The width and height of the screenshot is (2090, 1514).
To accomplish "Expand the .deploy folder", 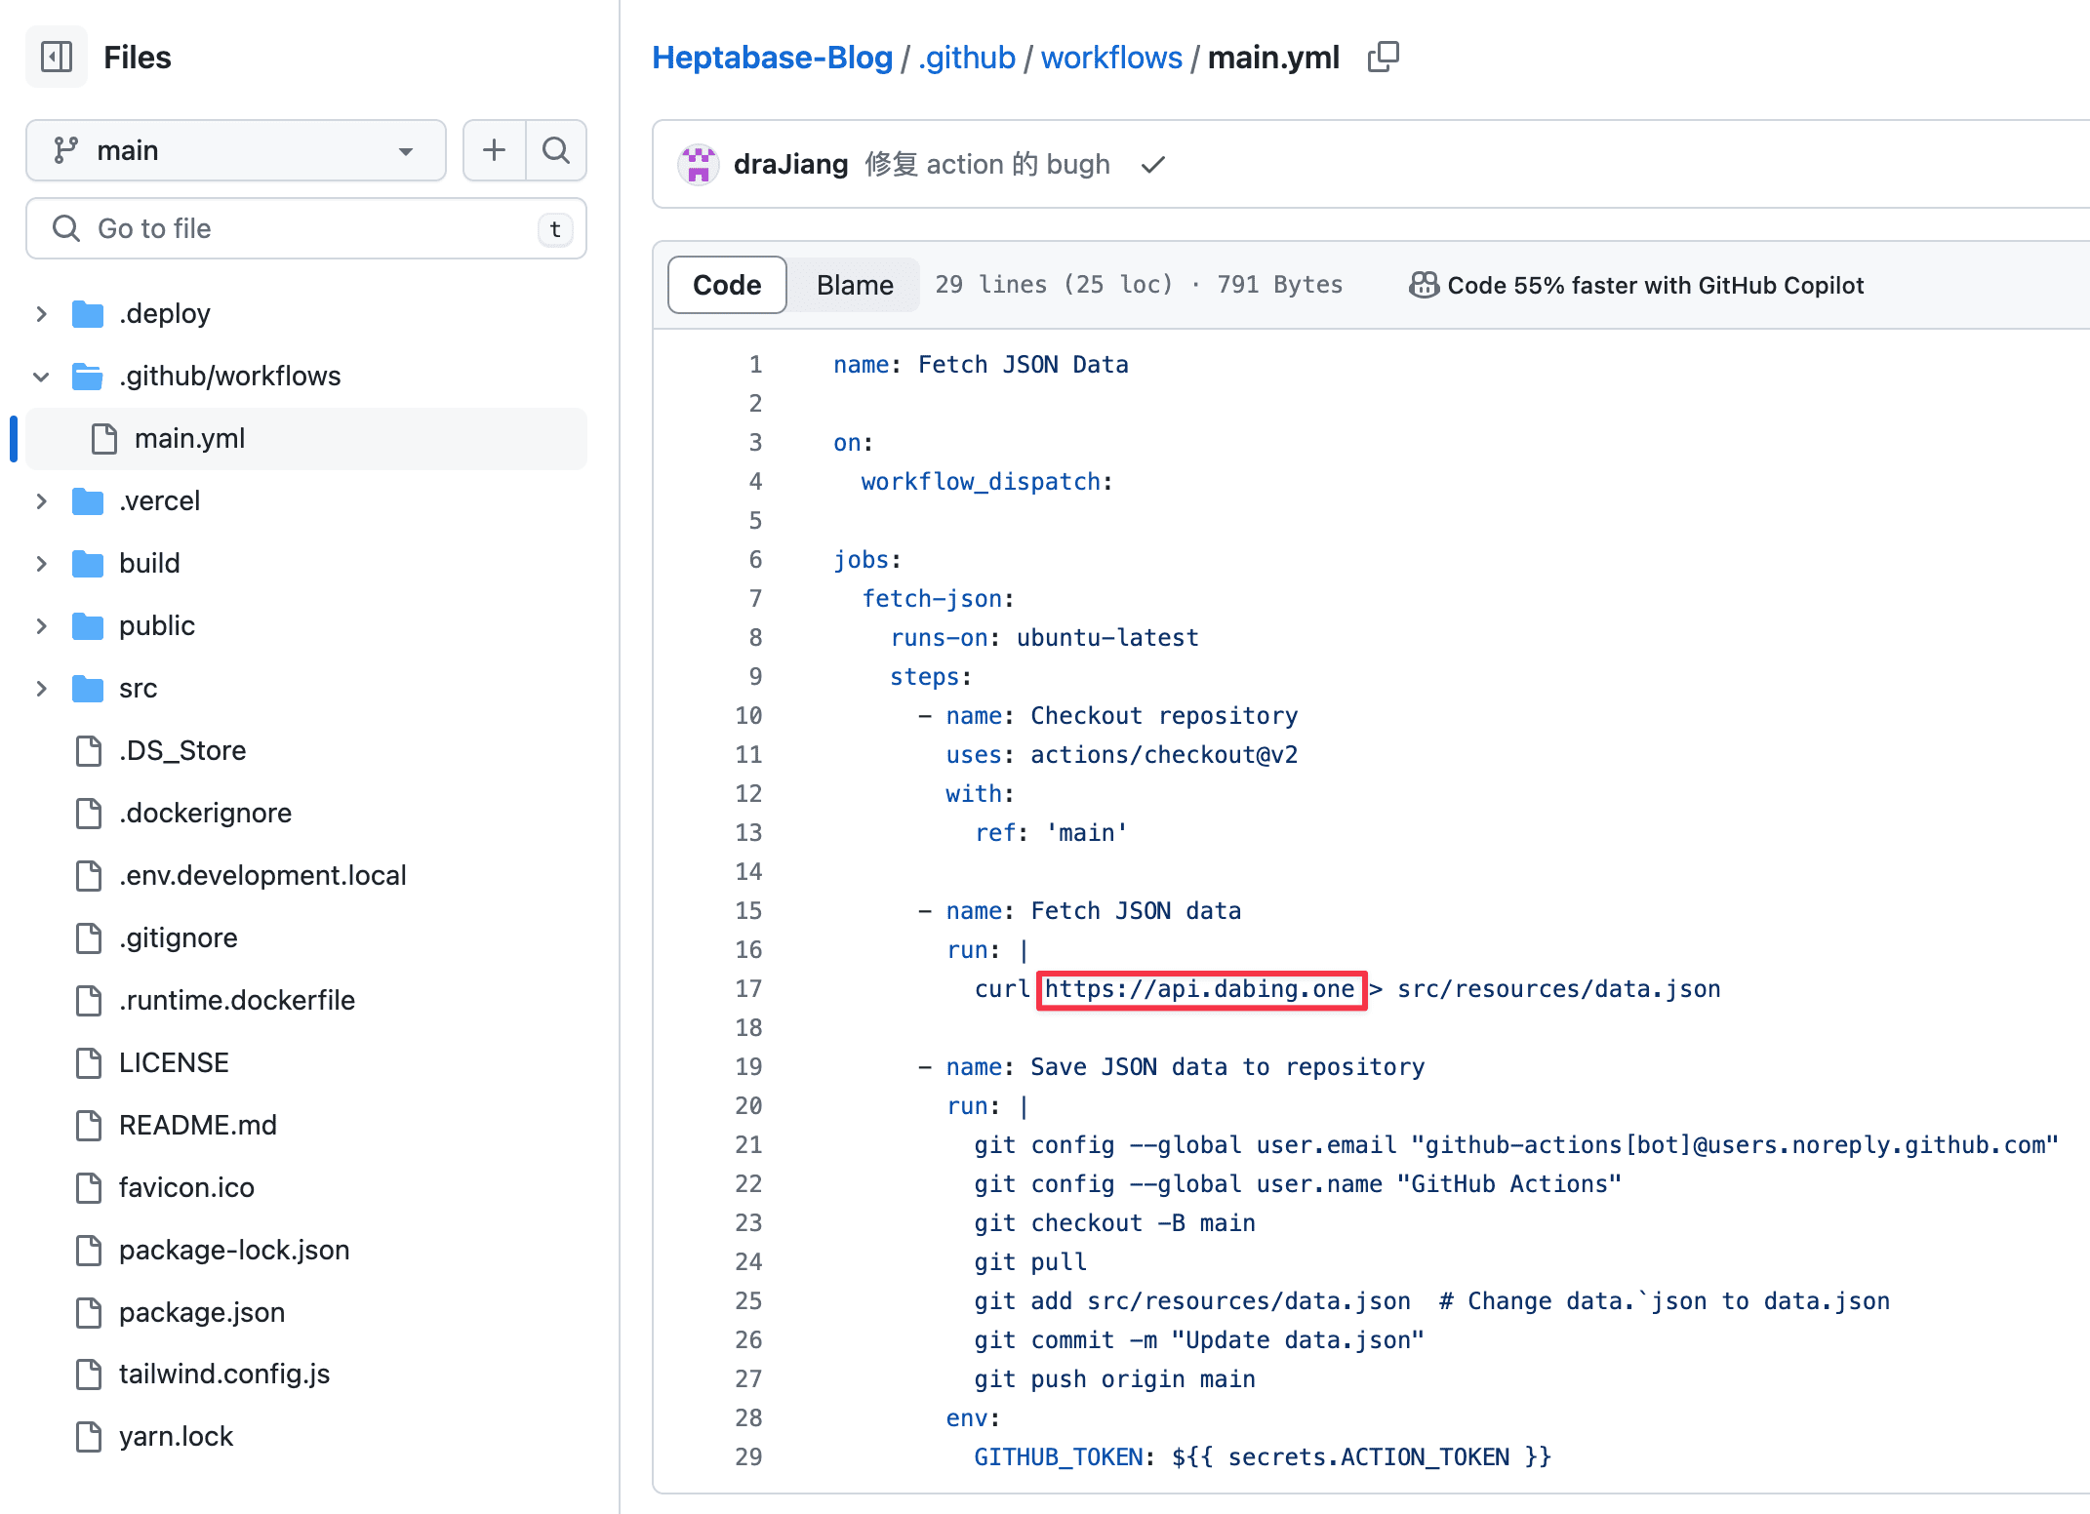I will pyautogui.click(x=41, y=314).
